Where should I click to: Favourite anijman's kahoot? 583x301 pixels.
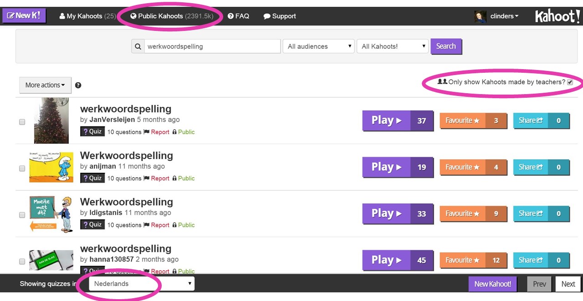473,167
